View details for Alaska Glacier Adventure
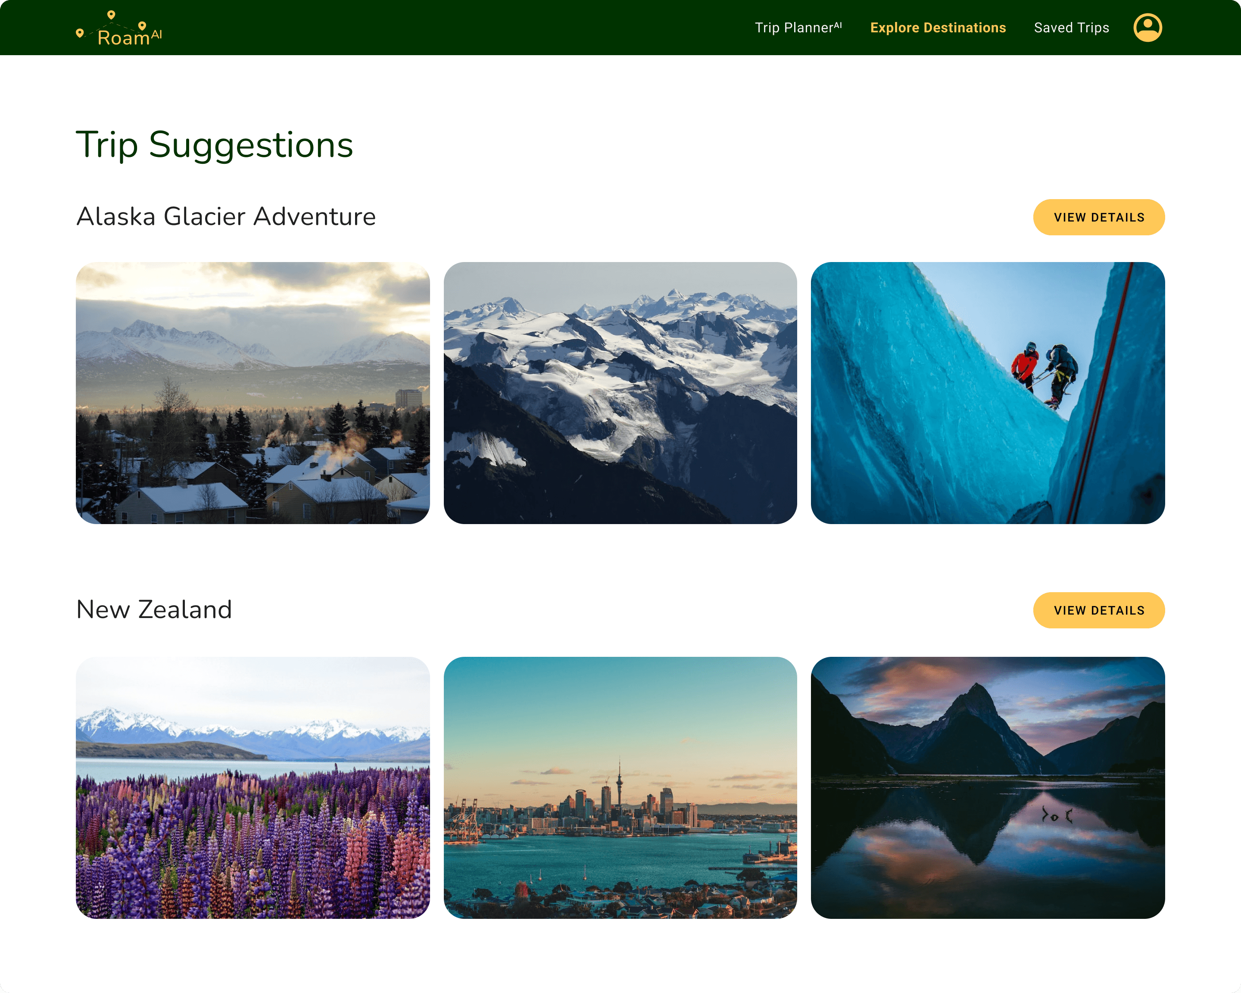Viewport: 1241px width, 993px height. [x=1098, y=217]
